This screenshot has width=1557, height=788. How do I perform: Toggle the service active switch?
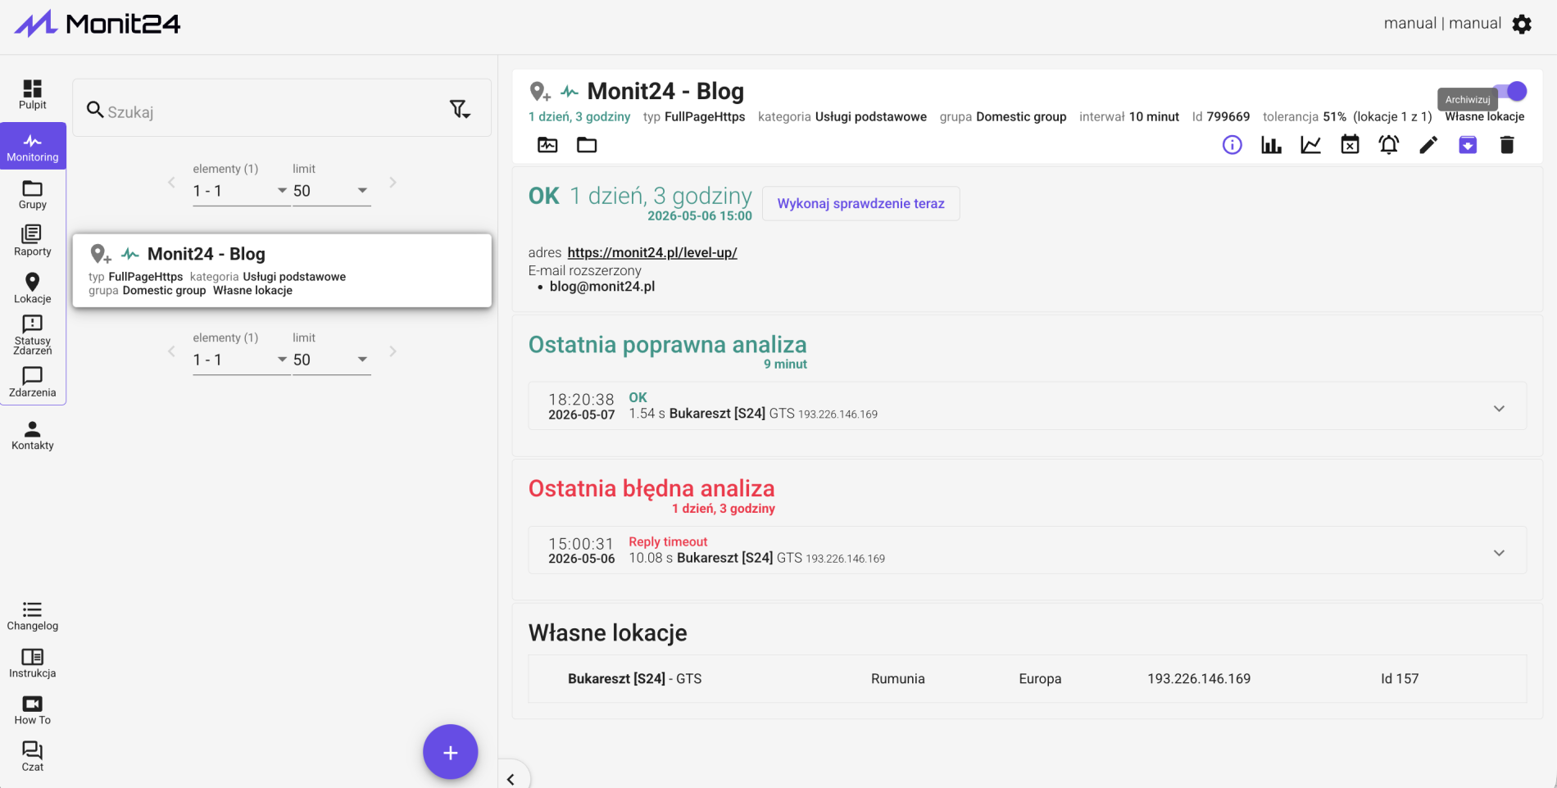pos(1509,91)
